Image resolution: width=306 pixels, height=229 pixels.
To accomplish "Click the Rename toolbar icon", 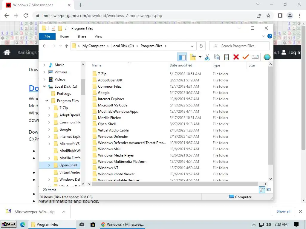I will 255,57.
